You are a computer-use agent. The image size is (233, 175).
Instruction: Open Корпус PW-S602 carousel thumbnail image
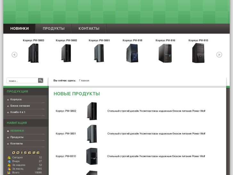point(66,53)
